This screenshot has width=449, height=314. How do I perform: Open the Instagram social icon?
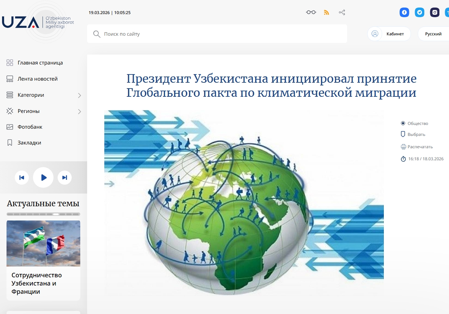pos(435,12)
